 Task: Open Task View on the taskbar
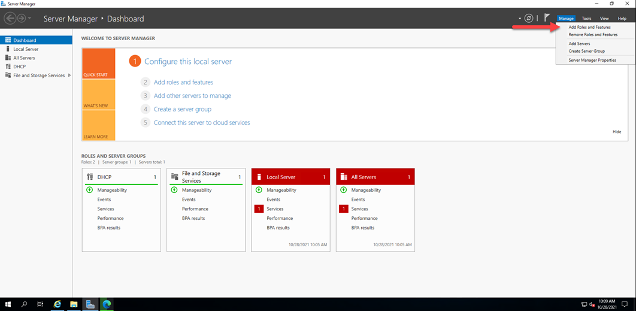tap(40, 304)
